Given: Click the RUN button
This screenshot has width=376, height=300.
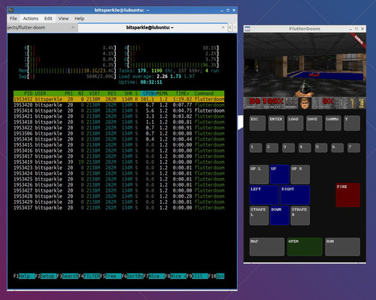Looking at the screenshot, I should pyautogui.click(x=342, y=247).
